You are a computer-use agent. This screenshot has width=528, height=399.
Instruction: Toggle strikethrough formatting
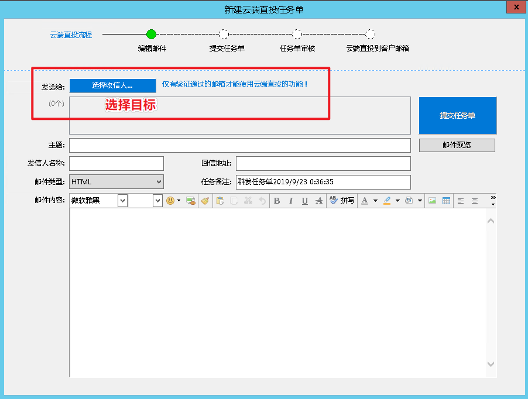[x=319, y=201]
